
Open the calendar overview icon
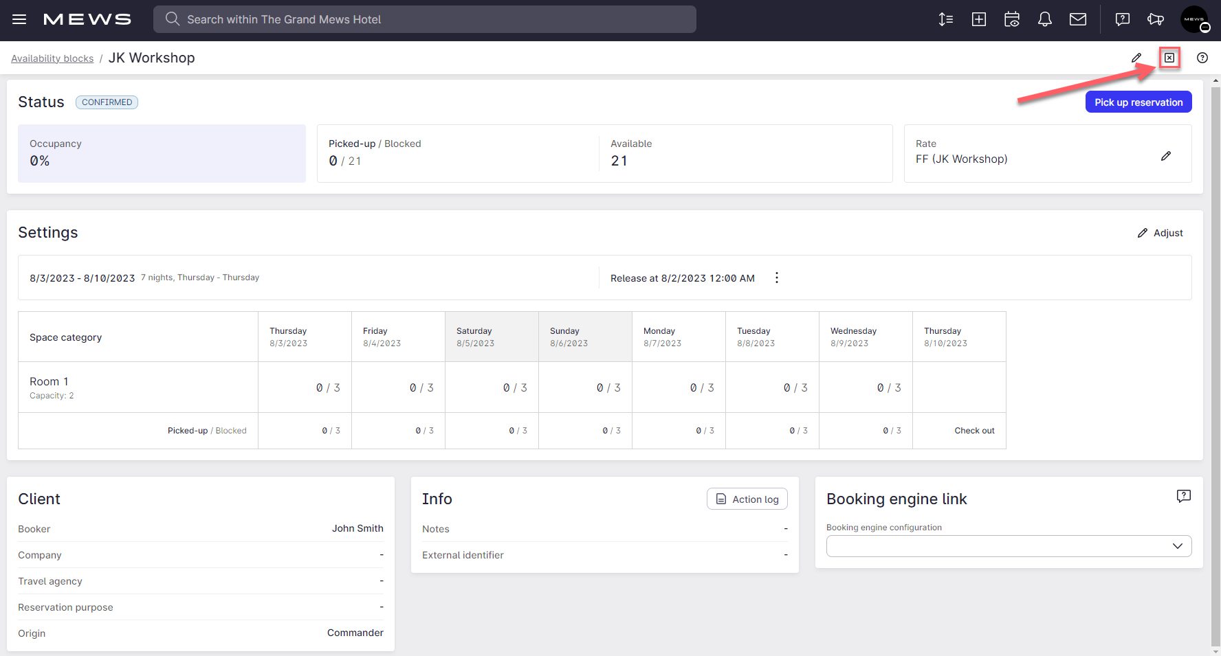(1011, 19)
